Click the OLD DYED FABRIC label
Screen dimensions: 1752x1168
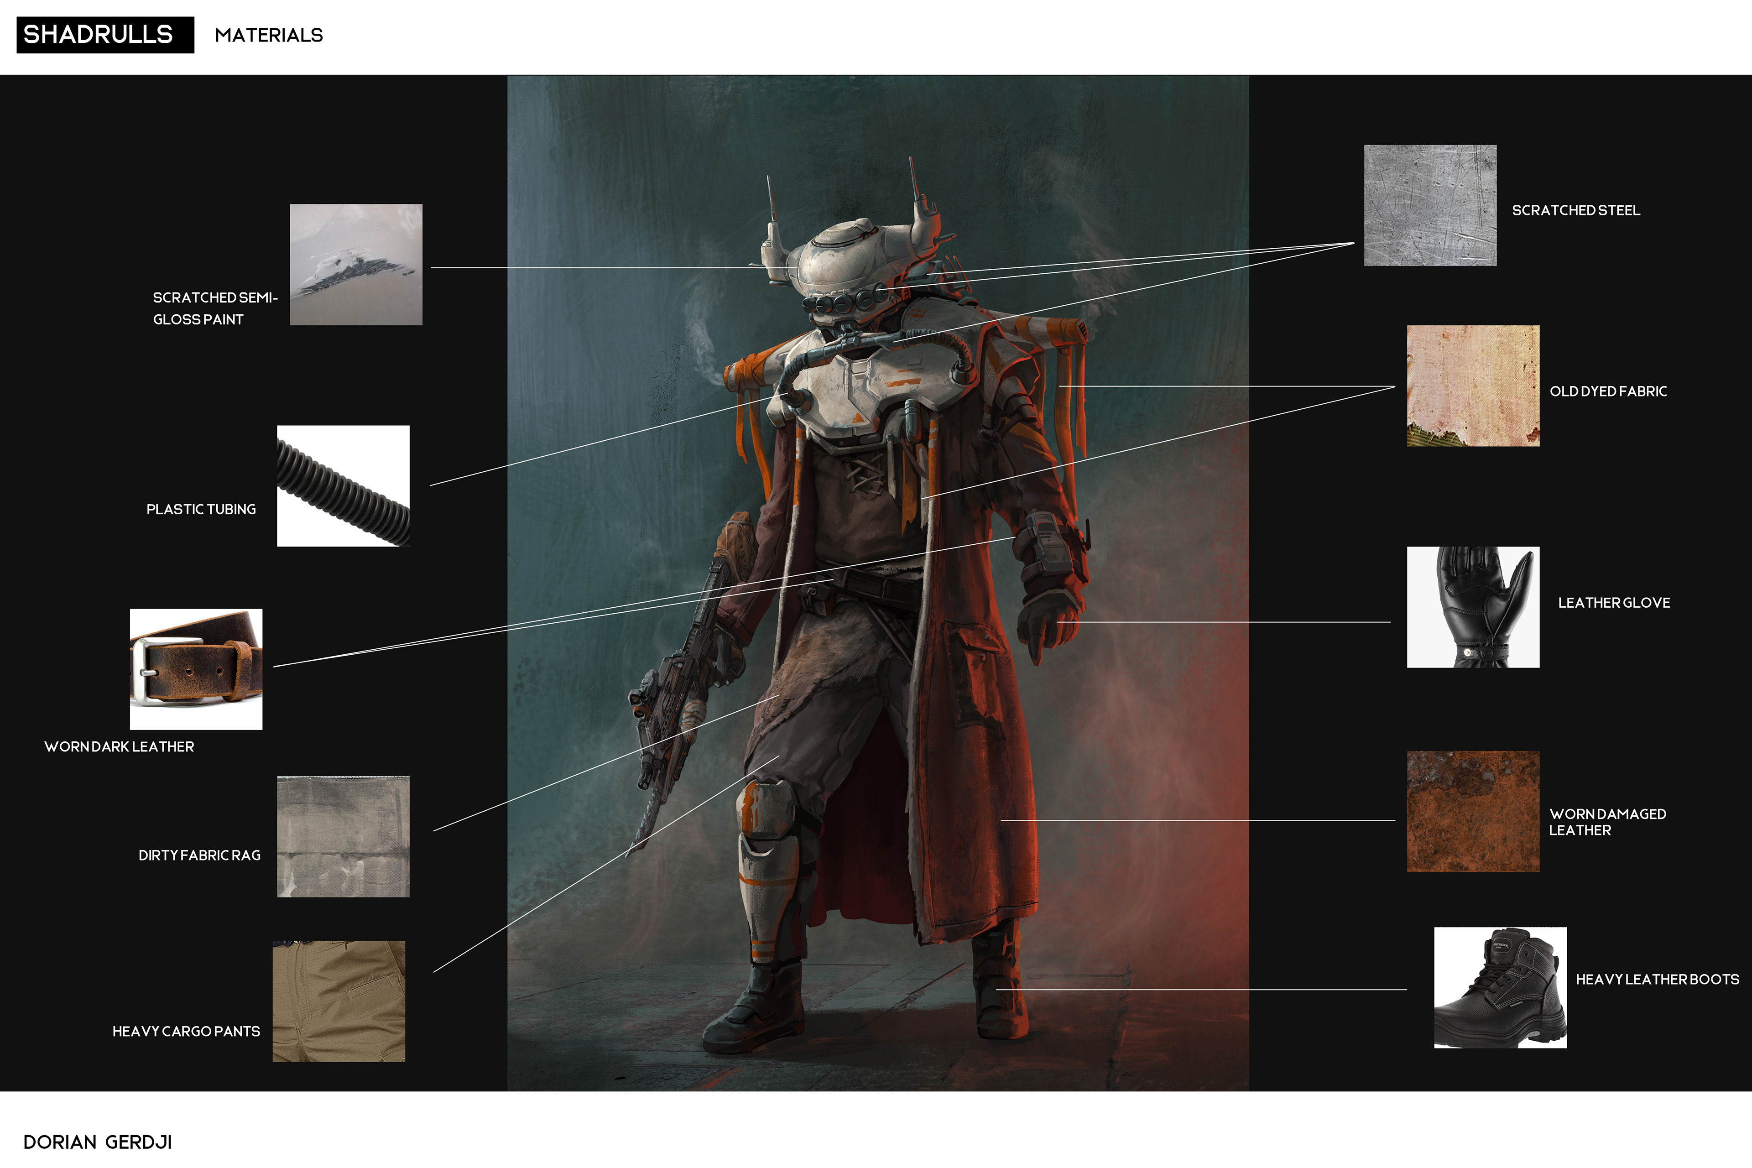click(x=1607, y=392)
